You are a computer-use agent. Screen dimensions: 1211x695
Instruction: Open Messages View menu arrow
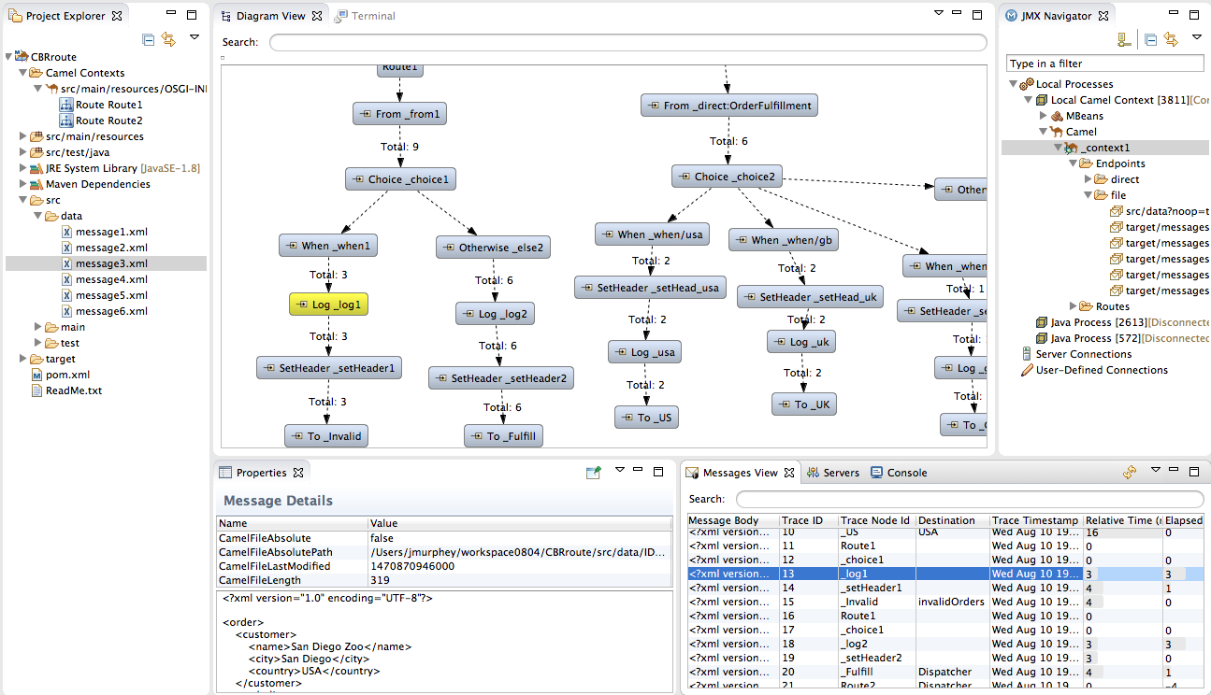tap(1155, 470)
